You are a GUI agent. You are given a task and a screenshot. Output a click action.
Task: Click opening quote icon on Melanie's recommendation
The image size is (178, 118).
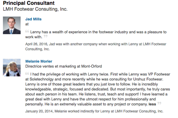[27, 73]
